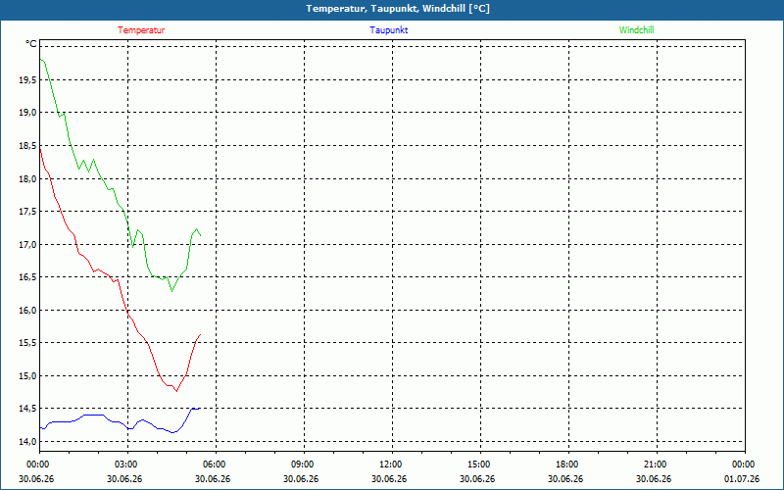The width and height of the screenshot is (784, 490).
Task: Click the °C unit label on axis
Action: [31, 44]
